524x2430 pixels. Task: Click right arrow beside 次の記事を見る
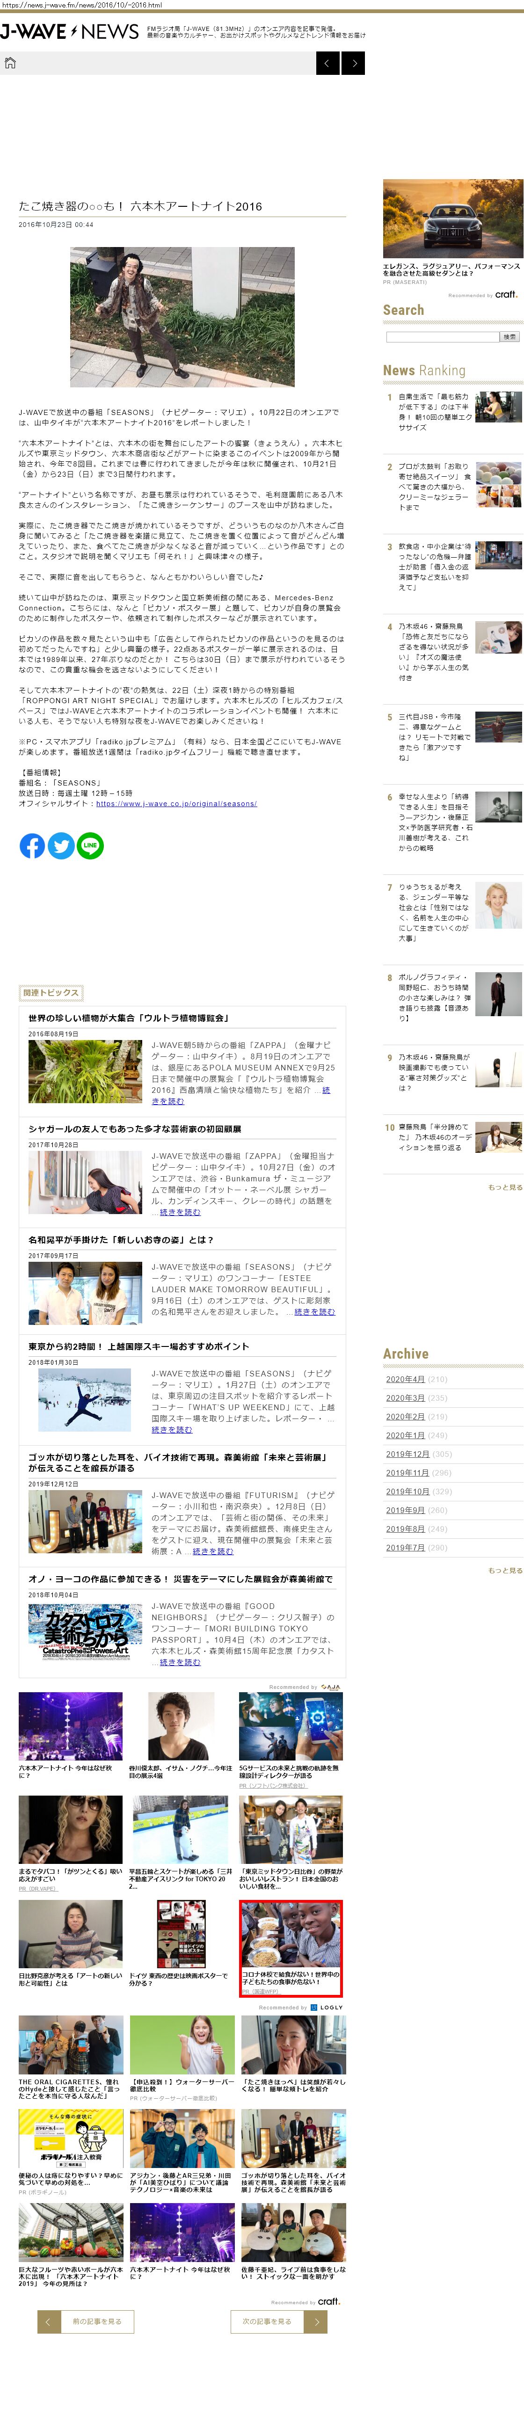[x=316, y=2321]
